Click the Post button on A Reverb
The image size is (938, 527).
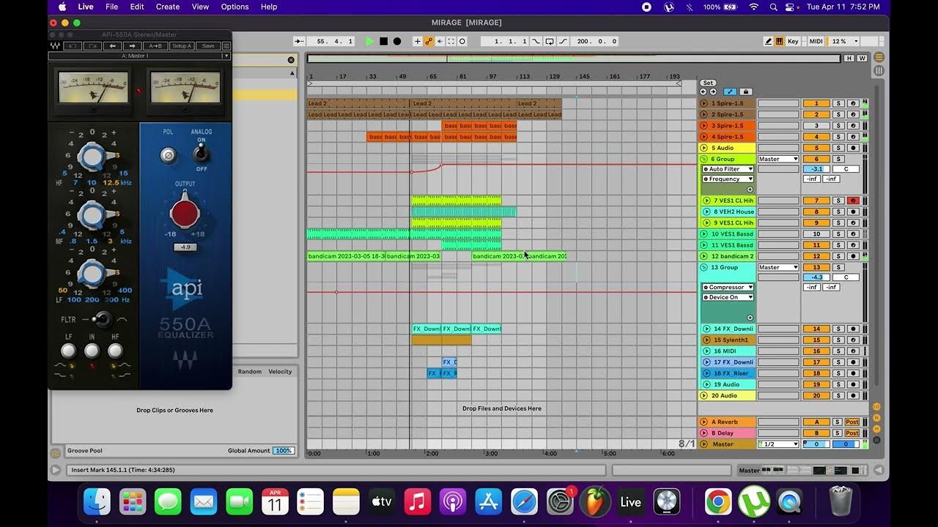pos(852,422)
